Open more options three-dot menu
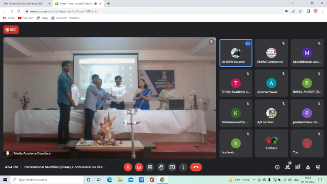Viewport: 327px width, 184px height. (x=183, y=167)
